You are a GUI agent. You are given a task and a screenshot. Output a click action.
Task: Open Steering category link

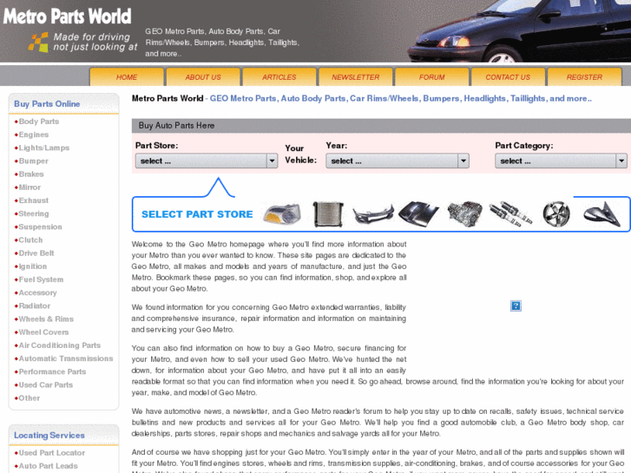coord(34,214)
